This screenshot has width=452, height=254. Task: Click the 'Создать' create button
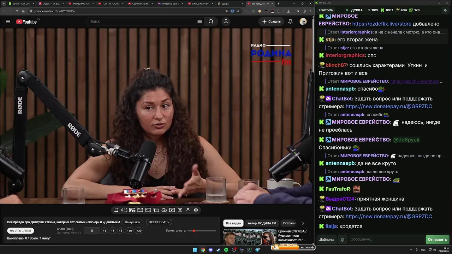point(271,22)
